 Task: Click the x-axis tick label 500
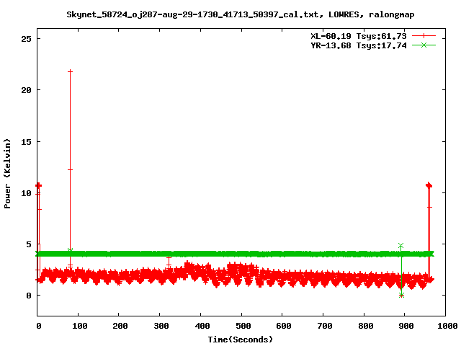click(243, 326)
